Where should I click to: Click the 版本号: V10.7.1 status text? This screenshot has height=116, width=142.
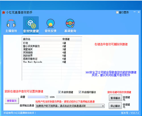(130, 113)
